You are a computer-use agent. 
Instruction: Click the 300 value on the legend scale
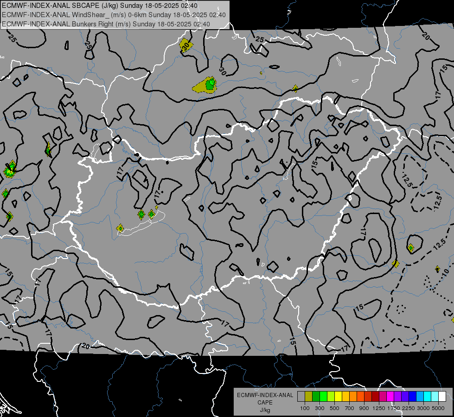tap(320, 408)
